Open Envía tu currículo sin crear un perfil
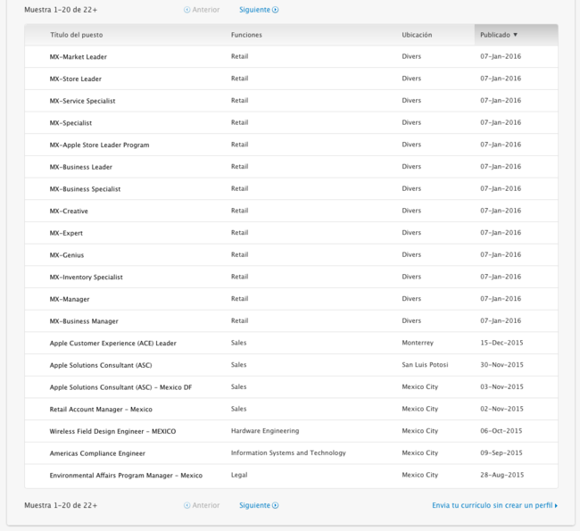The height and width of the screenshot is (531, 580). 494,505
